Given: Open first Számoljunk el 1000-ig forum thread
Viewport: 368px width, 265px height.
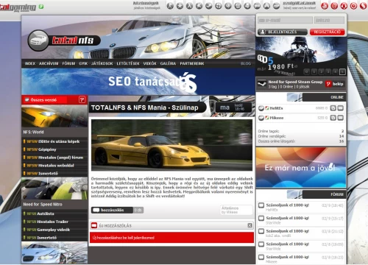Looking at the screenshot, I should tap(287, 205).
